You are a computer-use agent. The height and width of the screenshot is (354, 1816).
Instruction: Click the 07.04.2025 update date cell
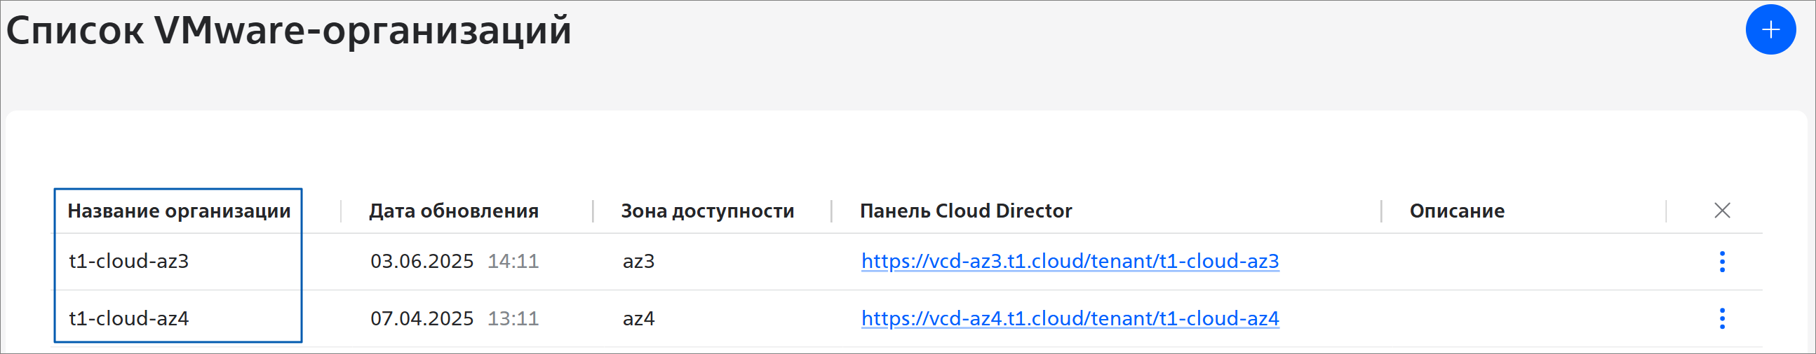[x=422, y=318]
